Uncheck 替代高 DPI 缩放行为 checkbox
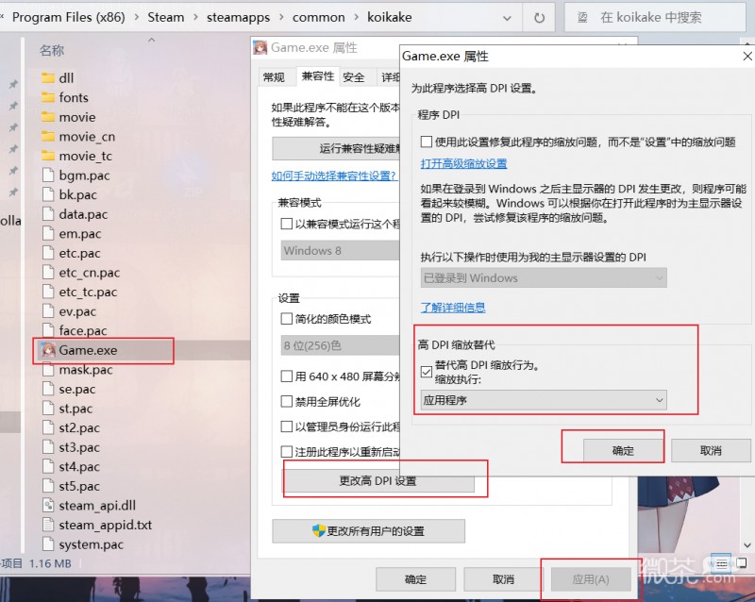This screenshot has height=602, width=755. (x=427, y=372)
